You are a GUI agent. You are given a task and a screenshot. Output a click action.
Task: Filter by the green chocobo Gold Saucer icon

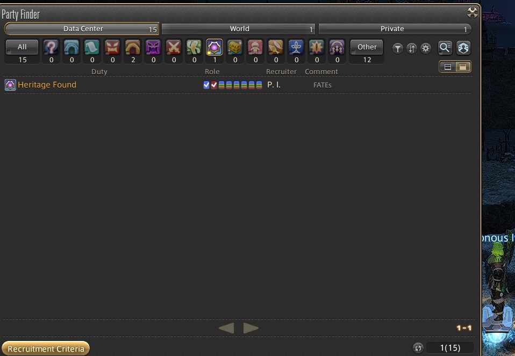coord(194,48)
